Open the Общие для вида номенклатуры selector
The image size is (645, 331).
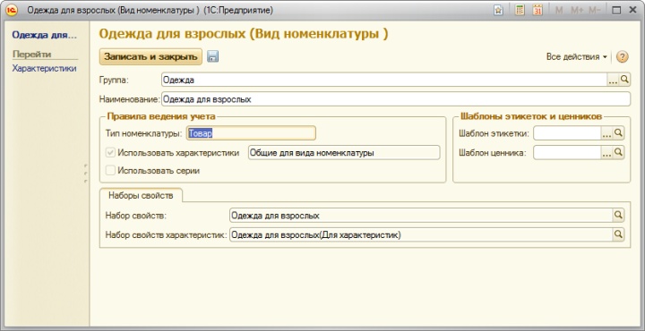pyautogui.click(x=344, y=153)
